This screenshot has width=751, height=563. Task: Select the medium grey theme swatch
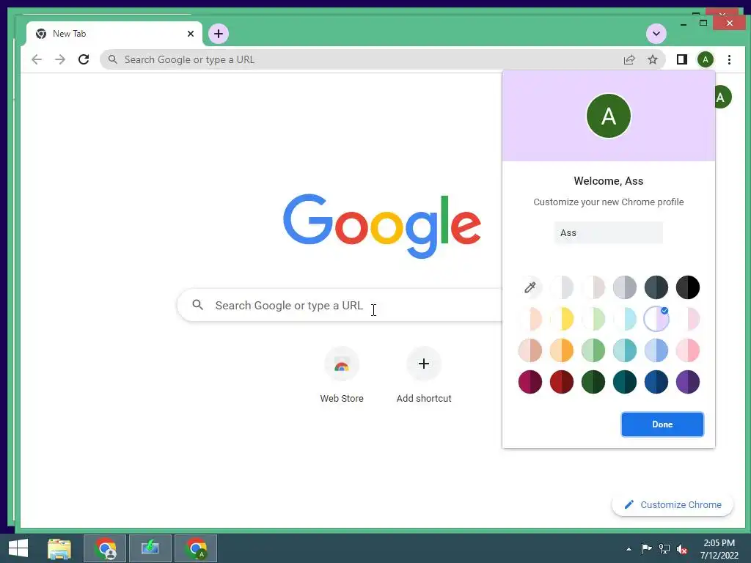coord(625,287)
